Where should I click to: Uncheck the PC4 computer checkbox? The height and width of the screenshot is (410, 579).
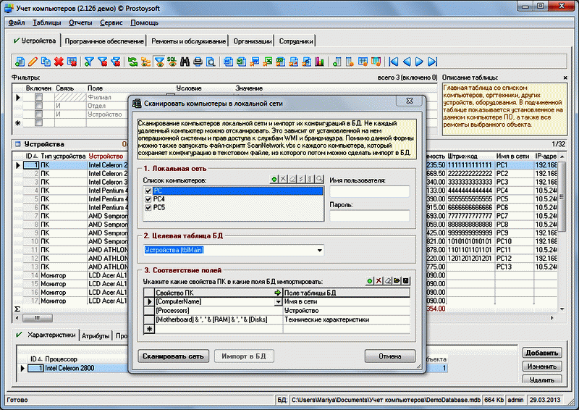tap(148, 199)
